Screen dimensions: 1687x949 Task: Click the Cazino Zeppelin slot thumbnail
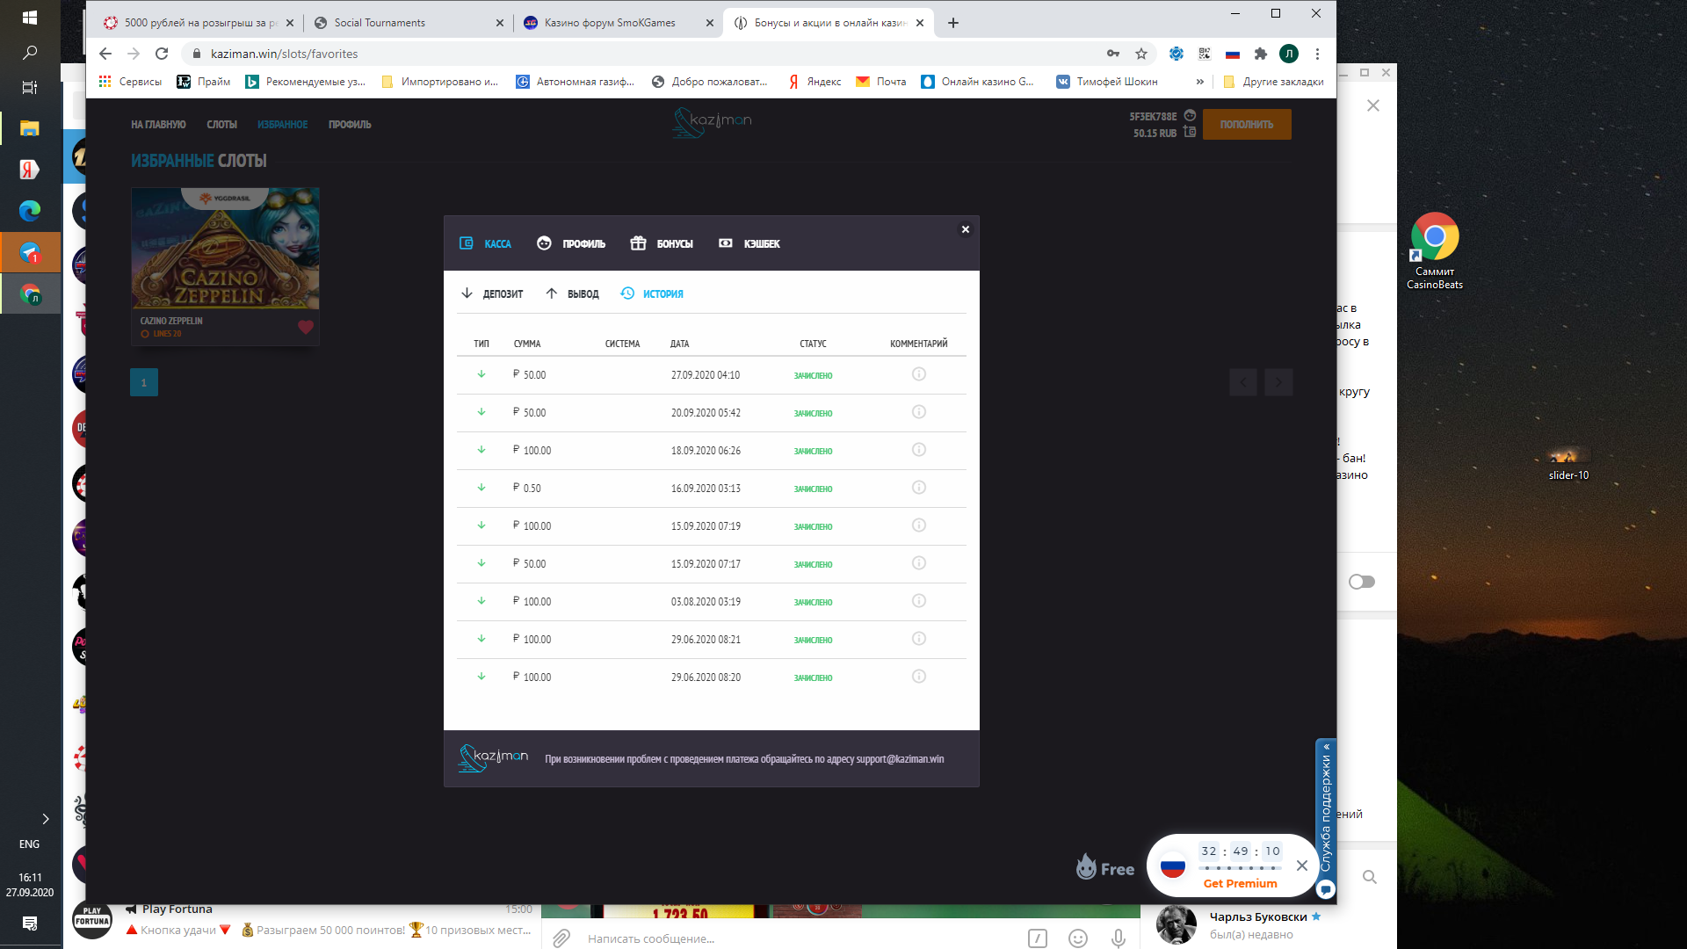[x=225, y=248]
